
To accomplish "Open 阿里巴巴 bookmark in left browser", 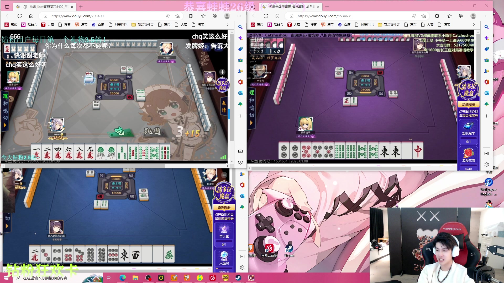I will (118, 25).
